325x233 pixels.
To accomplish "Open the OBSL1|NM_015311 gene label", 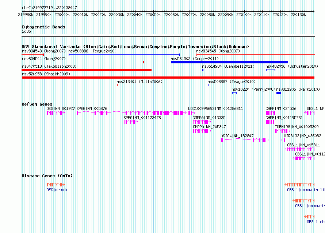I will [x=303, y=145].
